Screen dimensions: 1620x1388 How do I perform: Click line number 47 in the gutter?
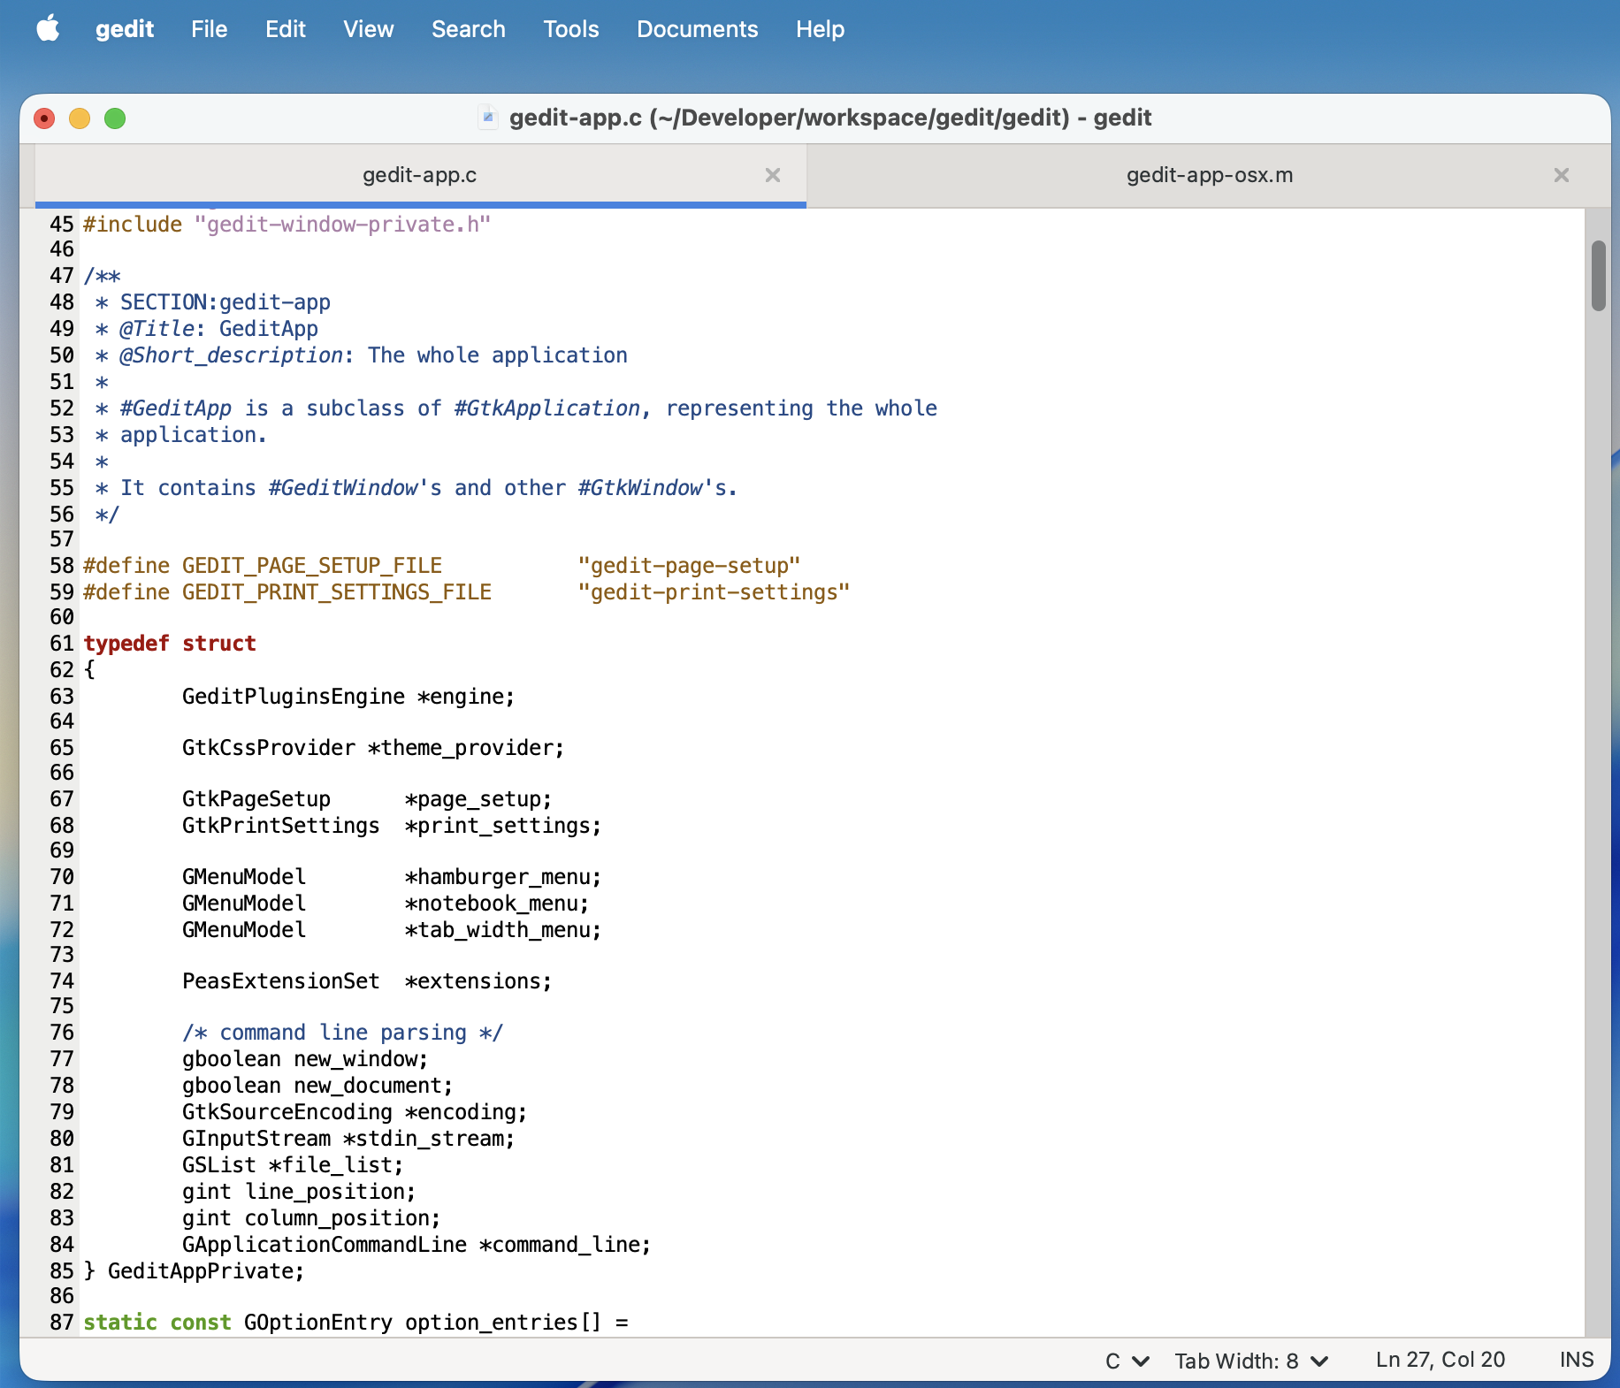pos(62,276)
